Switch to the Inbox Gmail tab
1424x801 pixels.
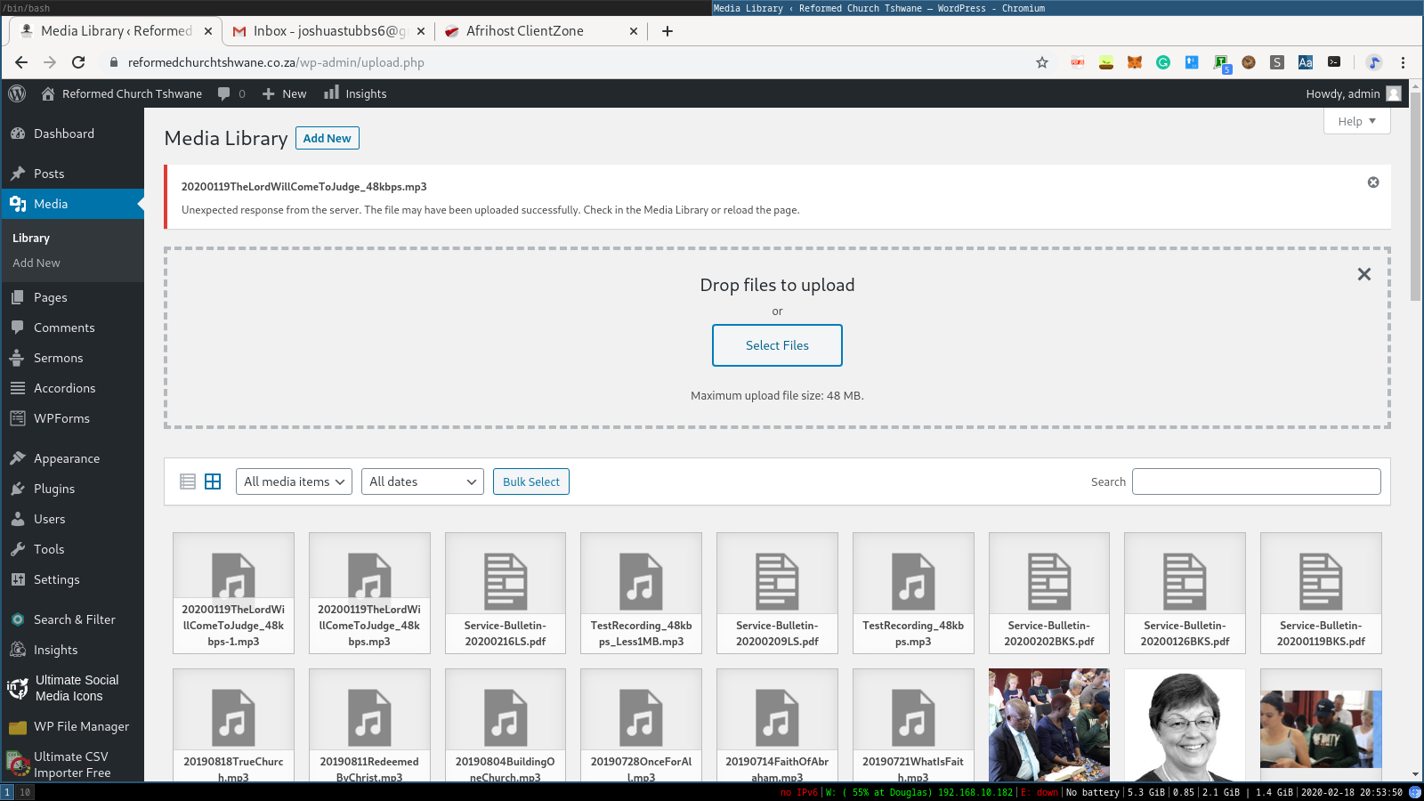(329, 31)
